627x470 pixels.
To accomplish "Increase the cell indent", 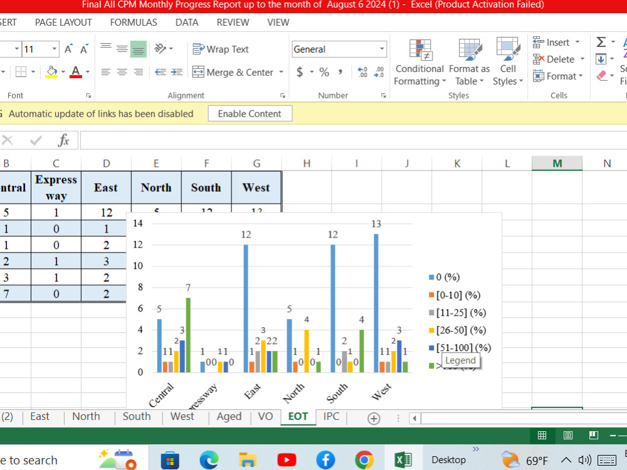I will click(176, 72).
